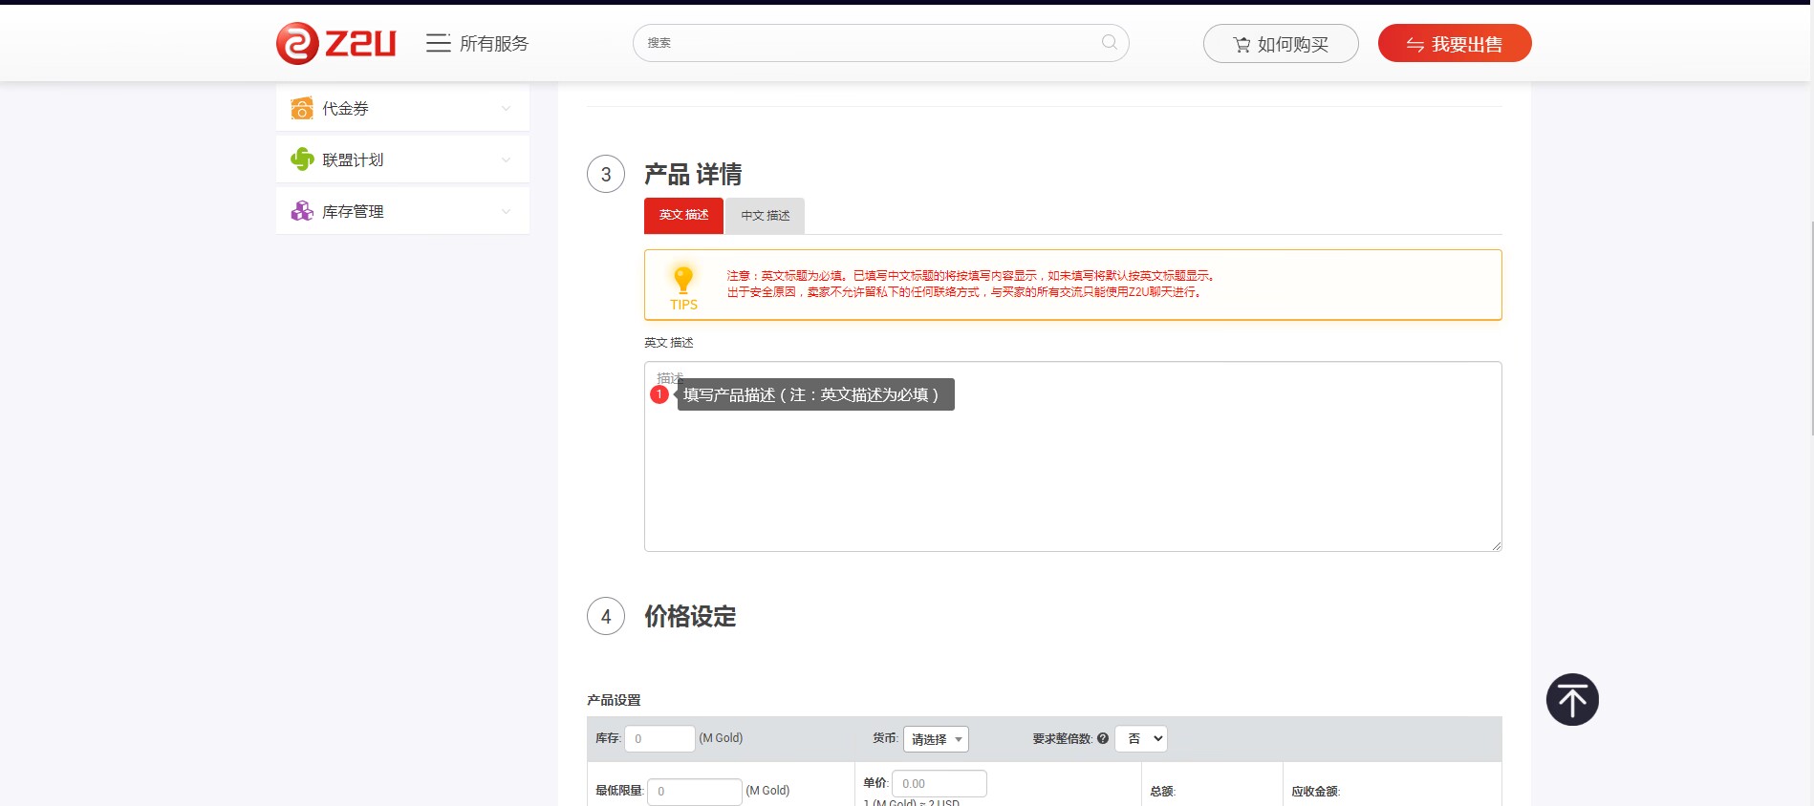Switch to the 英文 描述 tab

point(683,216)
